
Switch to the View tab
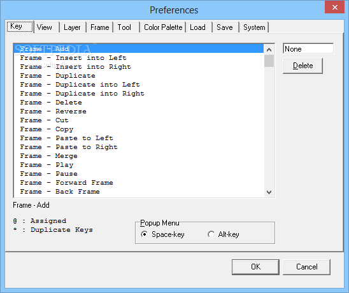point(46,27)
